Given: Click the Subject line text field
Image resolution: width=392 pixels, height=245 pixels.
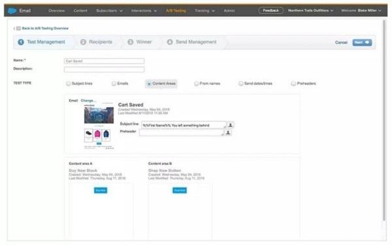Looking at the screenshot, I should click(184, 125).
